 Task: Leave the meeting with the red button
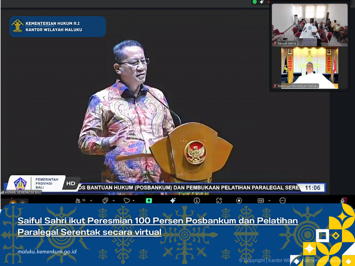coord(344,201)
